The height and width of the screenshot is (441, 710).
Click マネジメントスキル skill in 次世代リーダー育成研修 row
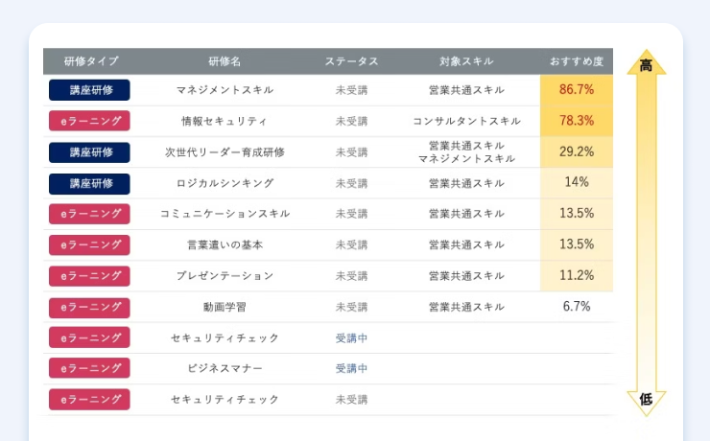[x=466, y=159]
